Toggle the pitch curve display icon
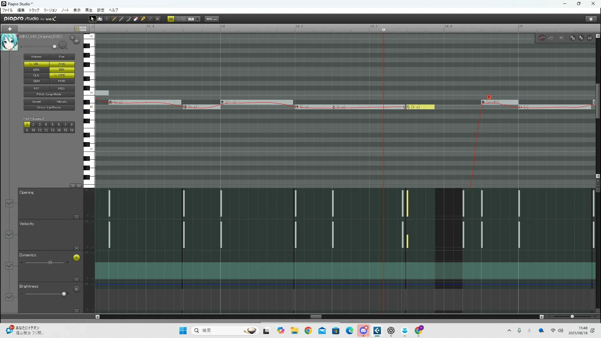This screenshot has width=601, height=338. [x=542, y=38]
